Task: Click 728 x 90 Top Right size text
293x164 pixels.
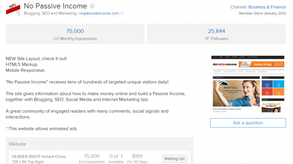Action: (28, 162)
